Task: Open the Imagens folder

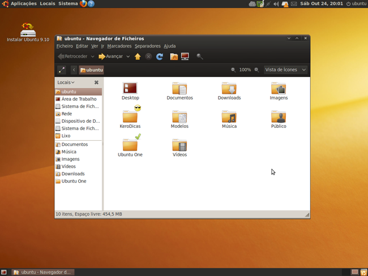Action: click(x=279, y=91)
